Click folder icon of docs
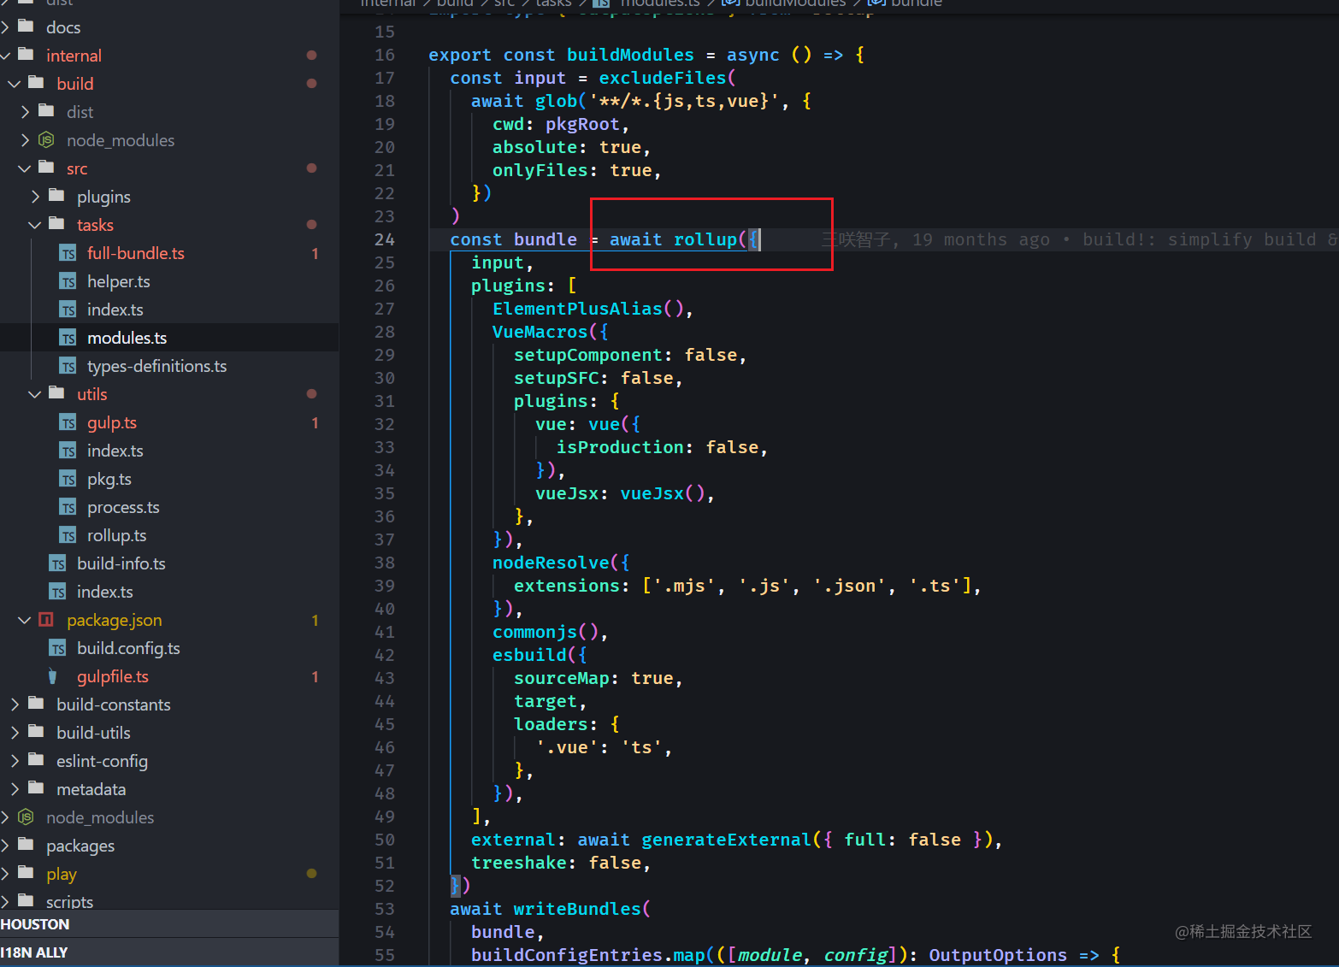1339x967 pixels. (x=27, y=27)
